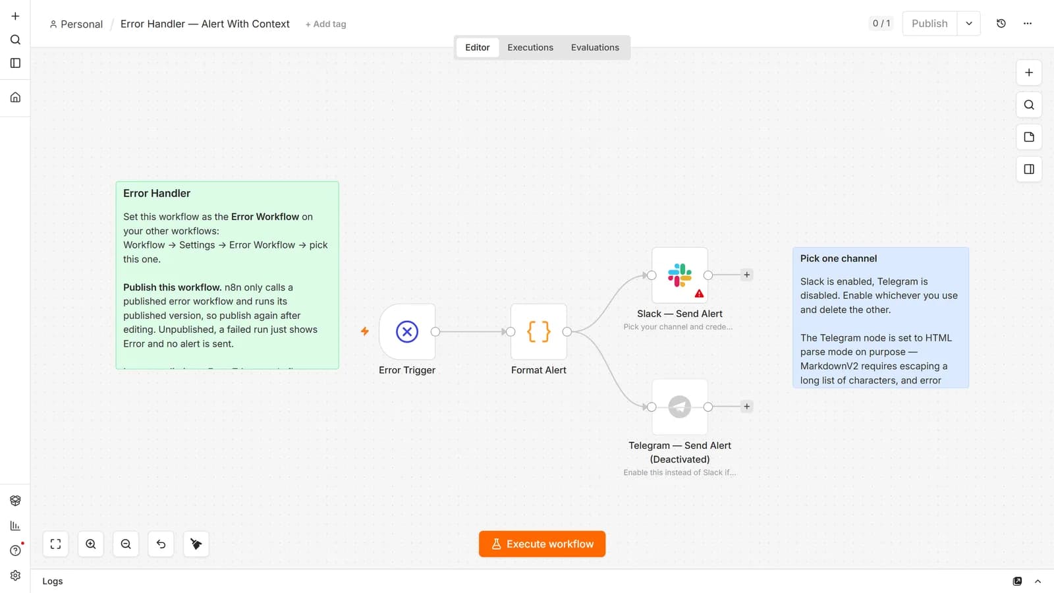The width and height of the screenshot is (1054, 593).
Task: Expand the Logs panel chevron
Action: pos(1038,581)
